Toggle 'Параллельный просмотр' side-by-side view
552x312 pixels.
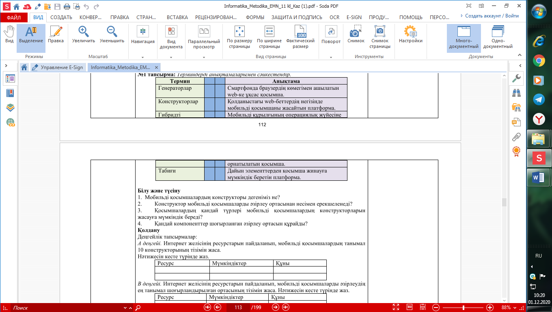204,37
